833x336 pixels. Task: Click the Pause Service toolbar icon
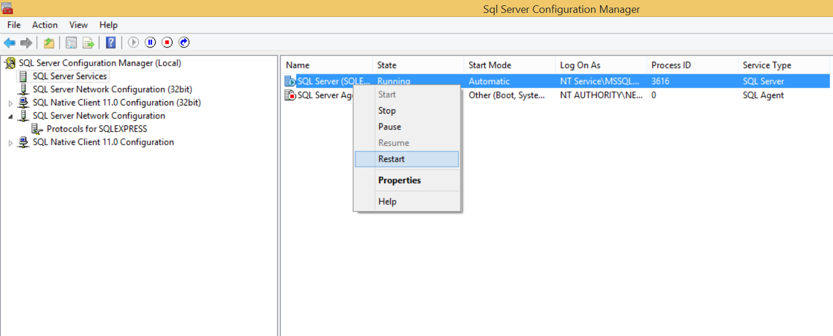click(x=150, y=42)
